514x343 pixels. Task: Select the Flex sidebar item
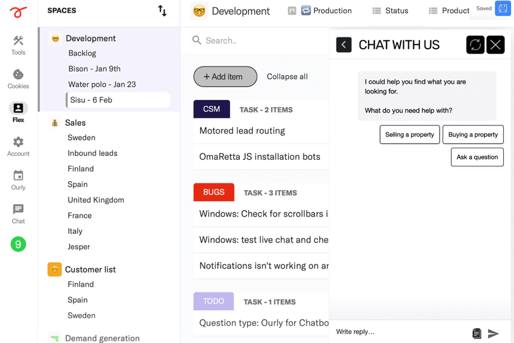[x=18, y=112]
